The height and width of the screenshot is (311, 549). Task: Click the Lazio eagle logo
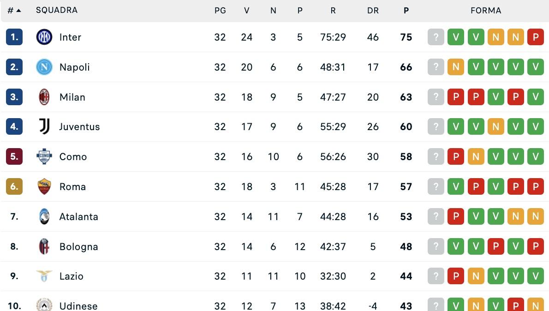pyautogui.click(x=44, y=276)
